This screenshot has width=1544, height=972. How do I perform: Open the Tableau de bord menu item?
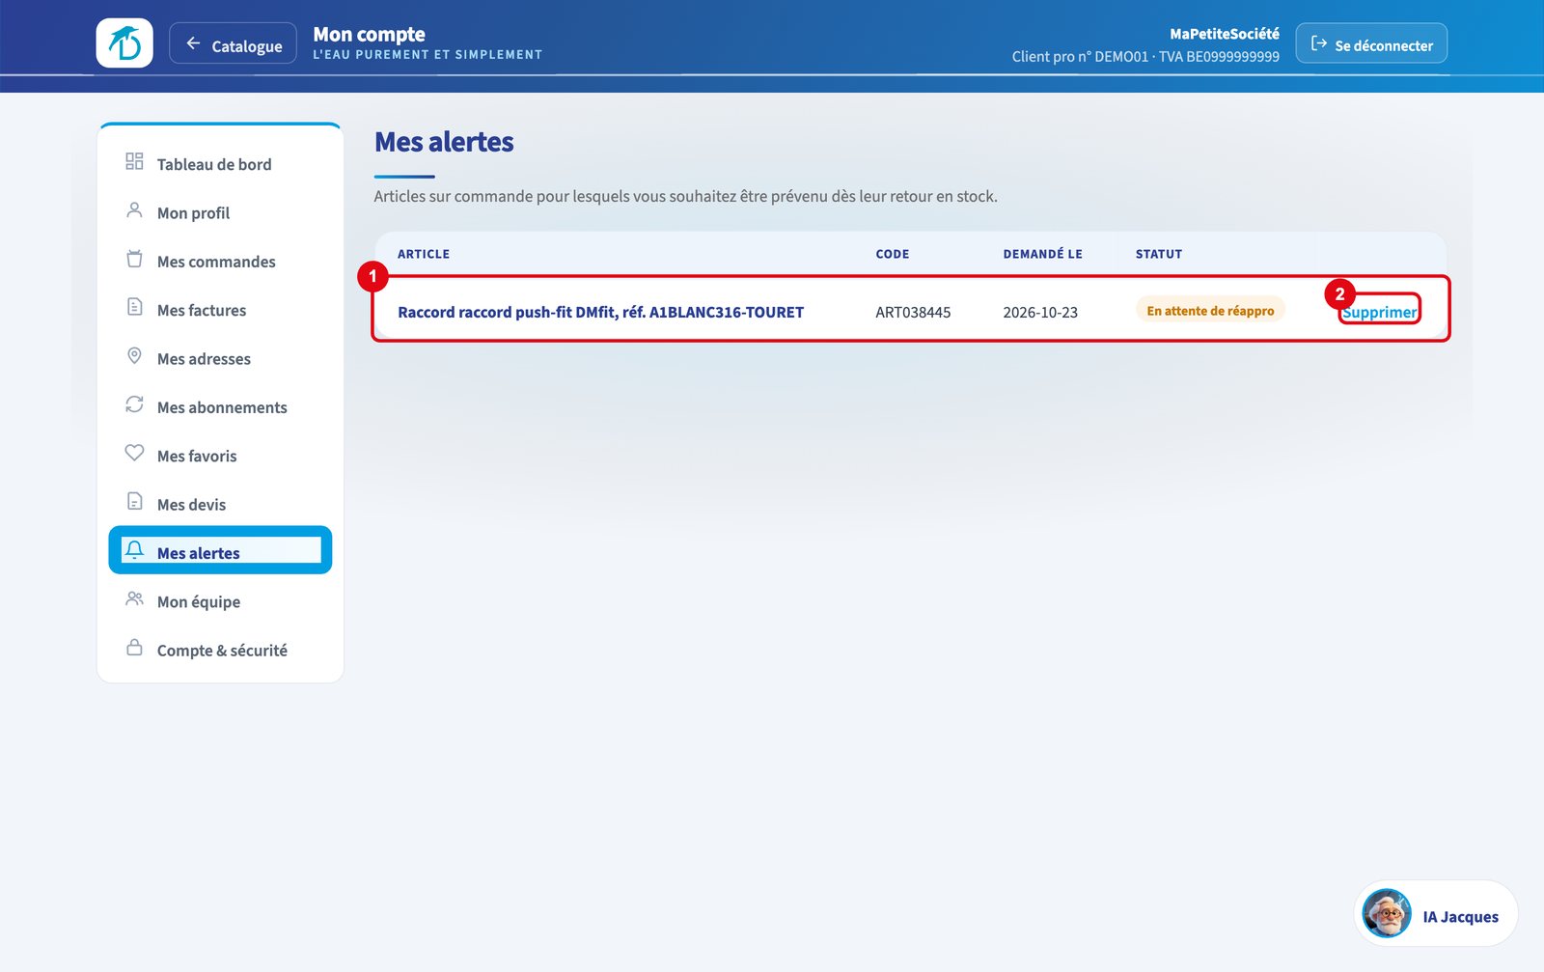pos(220,164)
